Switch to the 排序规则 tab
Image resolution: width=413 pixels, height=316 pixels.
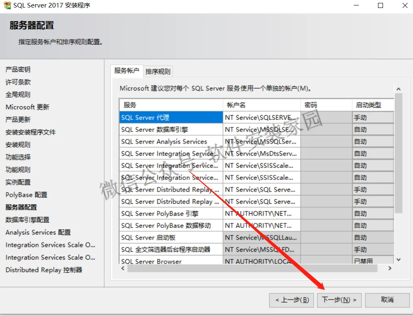158,71
